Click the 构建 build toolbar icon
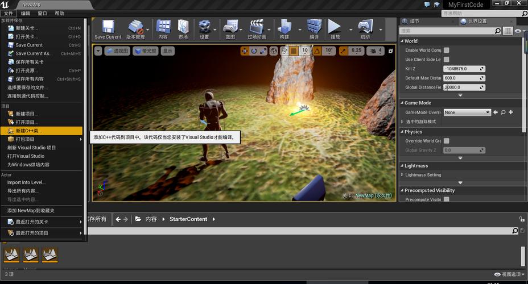Image resolution: width=528 pixels, height=284 pixels. (x=284, y=27)
